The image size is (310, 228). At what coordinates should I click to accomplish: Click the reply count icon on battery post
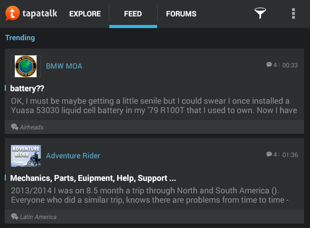coord(269,65)
